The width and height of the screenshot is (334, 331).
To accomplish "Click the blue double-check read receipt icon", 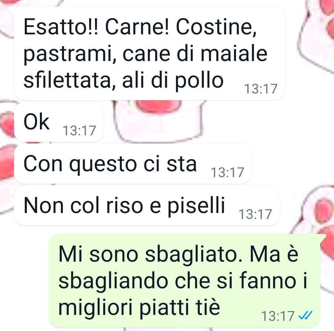I will point(305,315).
